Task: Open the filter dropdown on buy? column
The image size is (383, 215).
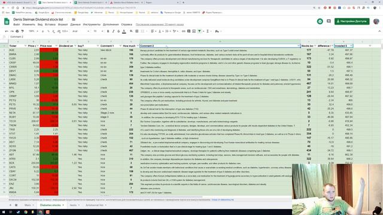Action: click(x=98, y=46)
